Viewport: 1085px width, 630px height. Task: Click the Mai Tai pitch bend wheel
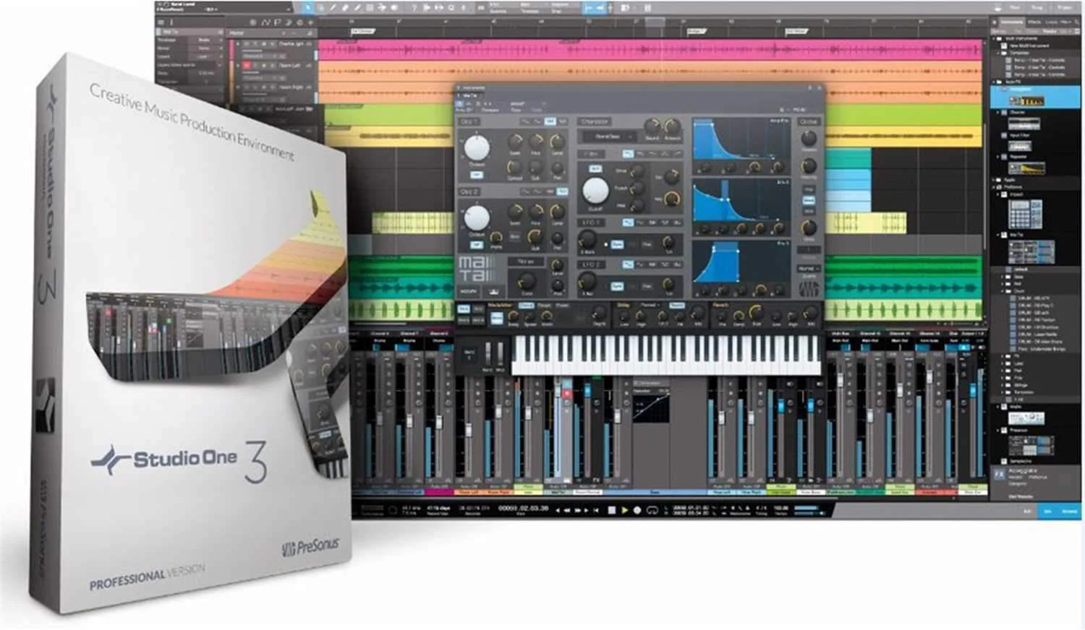tap(488, 353)
